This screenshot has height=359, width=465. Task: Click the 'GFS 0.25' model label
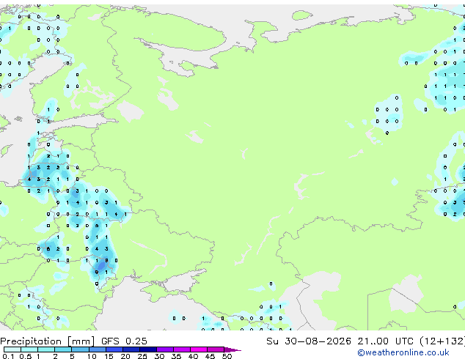tap(124, 341)
